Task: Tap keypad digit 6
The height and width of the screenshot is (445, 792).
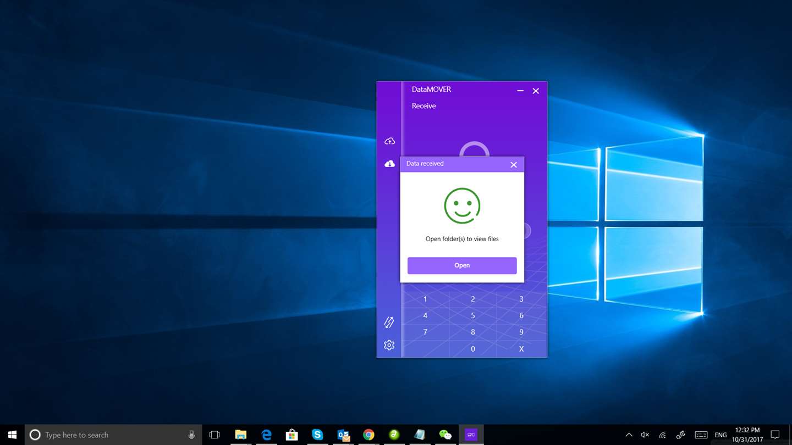Action: [521, 316]
